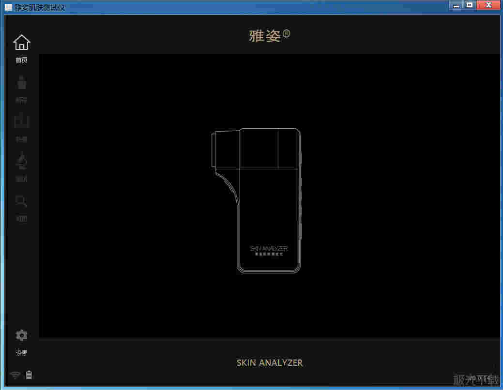Maximize the skin analyzer window
503x390 pixels.
point(469,5)
